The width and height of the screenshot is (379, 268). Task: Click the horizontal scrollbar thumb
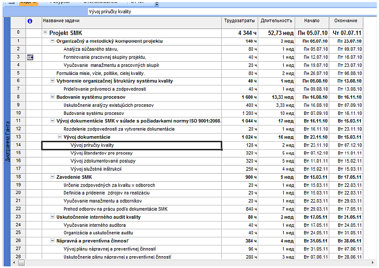pyautogui.click(x=21, y=263)
